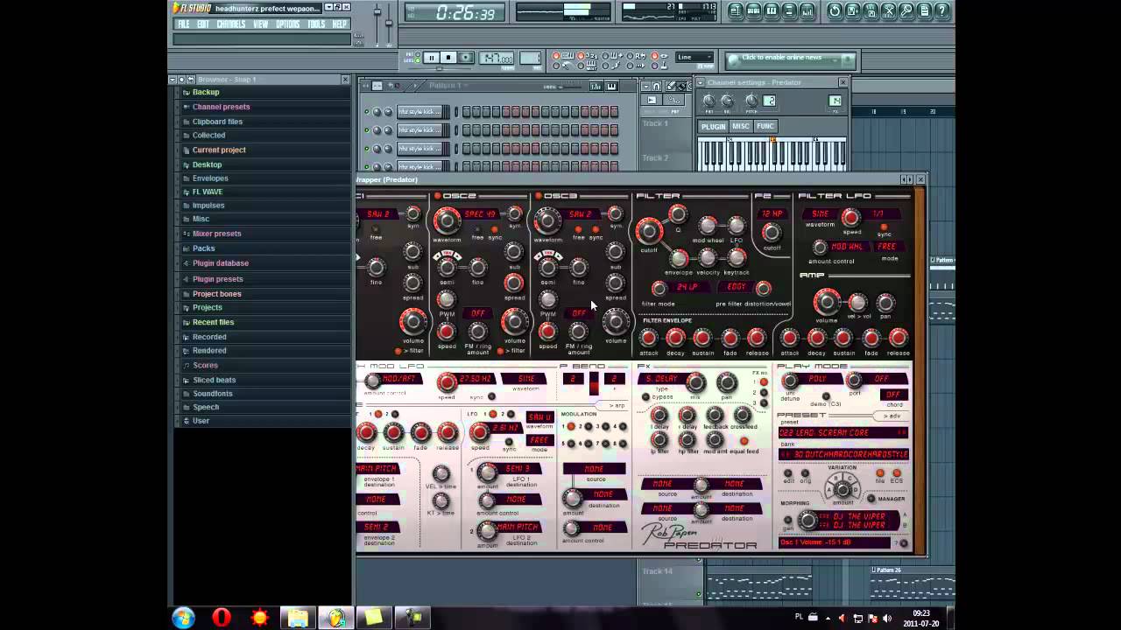Open pre filter distortion EDGY selector

(x=737, y=287)
